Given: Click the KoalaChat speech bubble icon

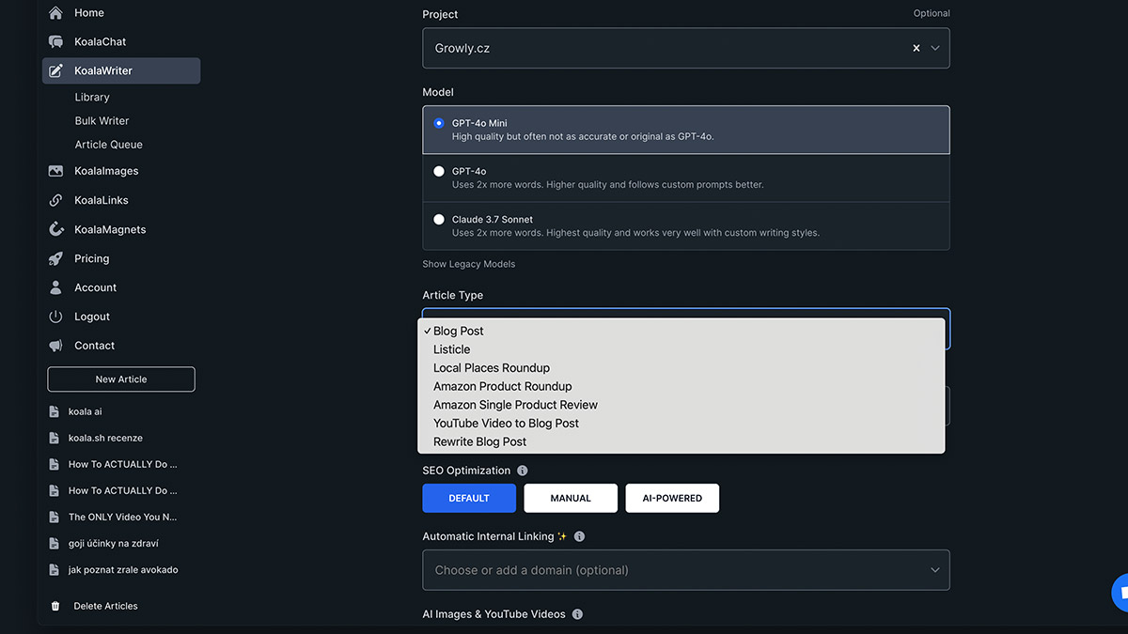Looking at the screenshot, I should point(55,42).
